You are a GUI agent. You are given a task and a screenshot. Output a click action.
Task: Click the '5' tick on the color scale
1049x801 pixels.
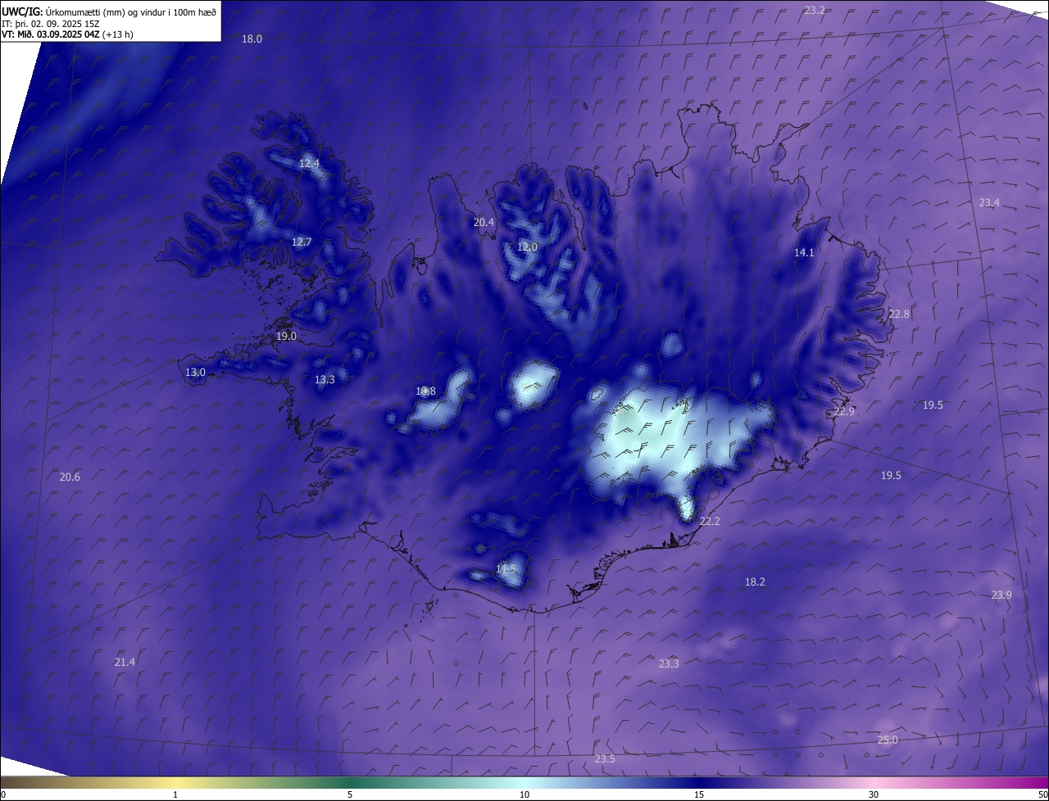coord(350,794)
